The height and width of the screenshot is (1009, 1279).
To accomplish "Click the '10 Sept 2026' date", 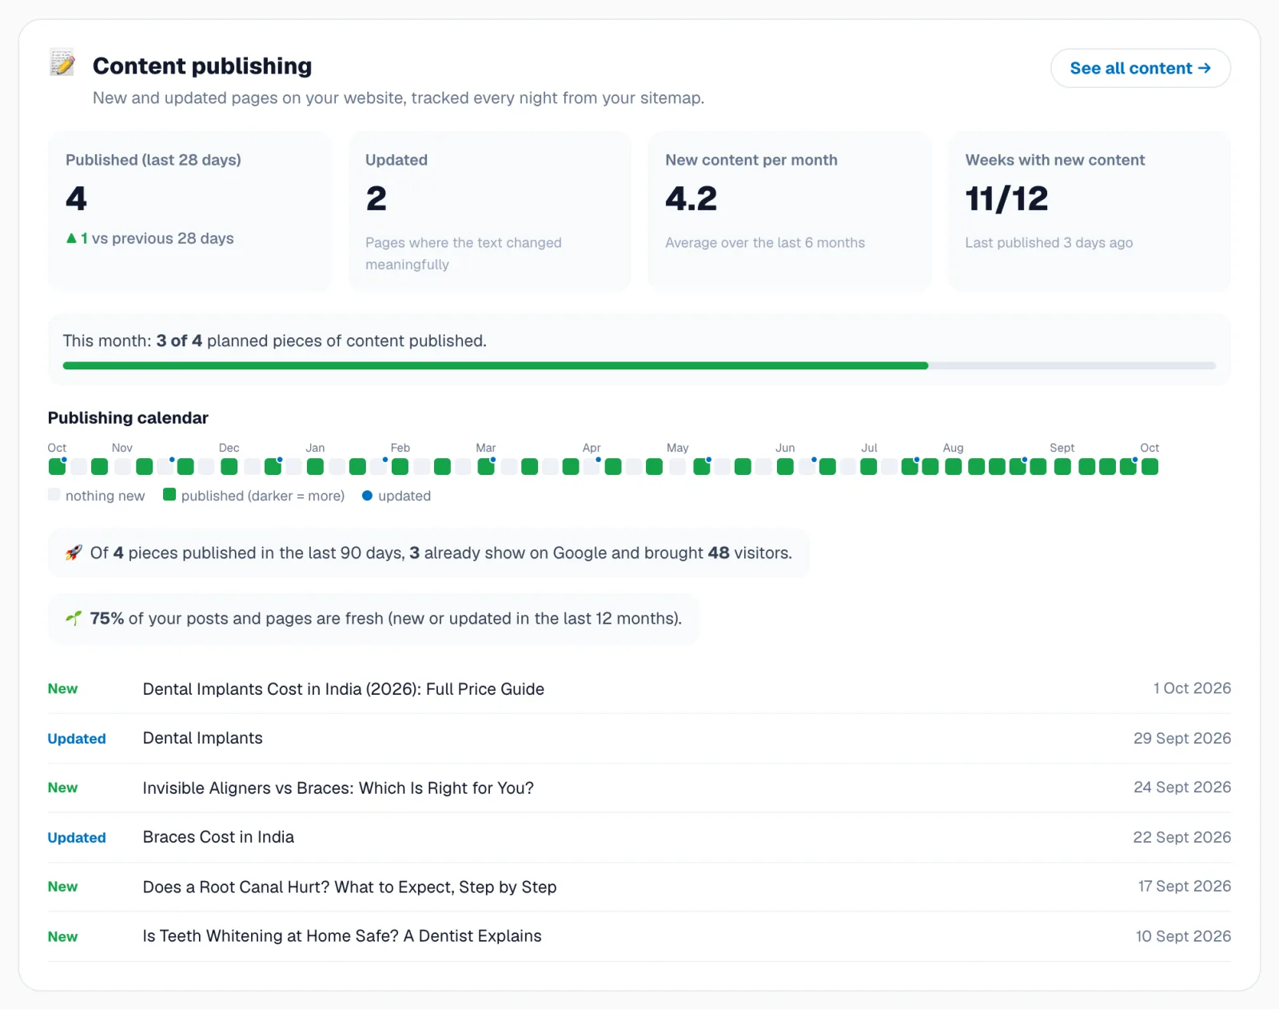I will 1183,936.
